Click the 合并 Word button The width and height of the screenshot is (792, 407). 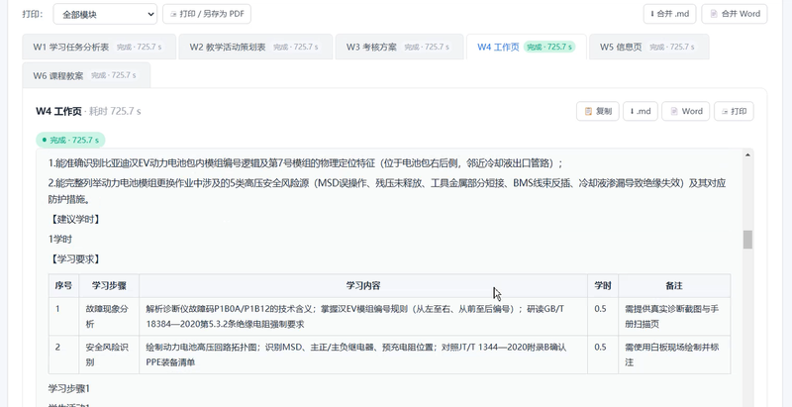(735, 14)
